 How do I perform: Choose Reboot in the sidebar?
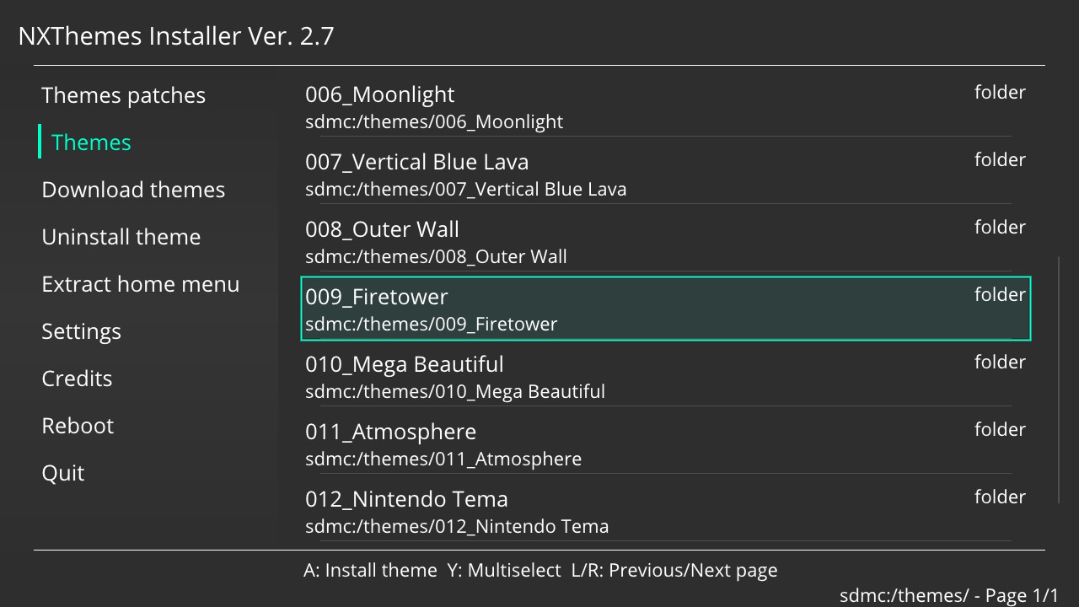[78, 426]
